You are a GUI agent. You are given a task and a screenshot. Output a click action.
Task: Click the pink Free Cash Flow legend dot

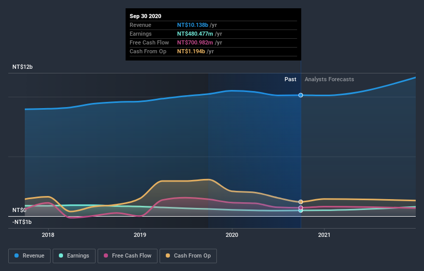tap(106, 255)
